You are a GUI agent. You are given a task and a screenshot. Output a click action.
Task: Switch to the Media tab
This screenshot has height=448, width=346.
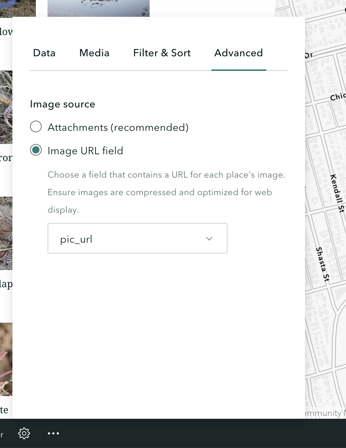click(94, 53)
